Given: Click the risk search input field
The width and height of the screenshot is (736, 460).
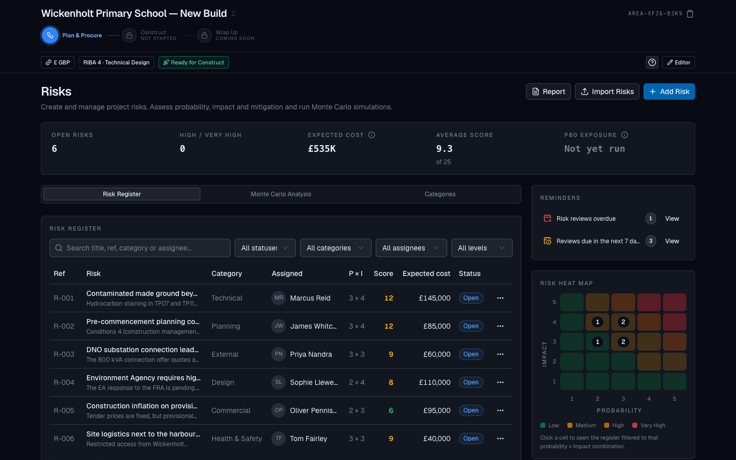Looking at the screenshot, I should (140, 248).
